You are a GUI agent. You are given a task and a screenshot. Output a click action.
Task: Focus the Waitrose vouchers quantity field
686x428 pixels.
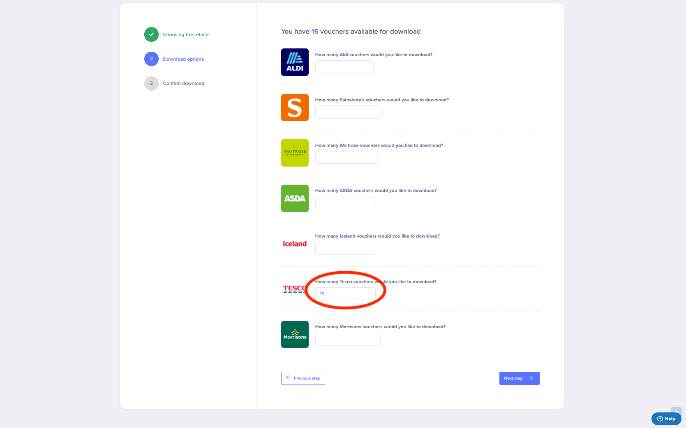(x=347, y=157)
